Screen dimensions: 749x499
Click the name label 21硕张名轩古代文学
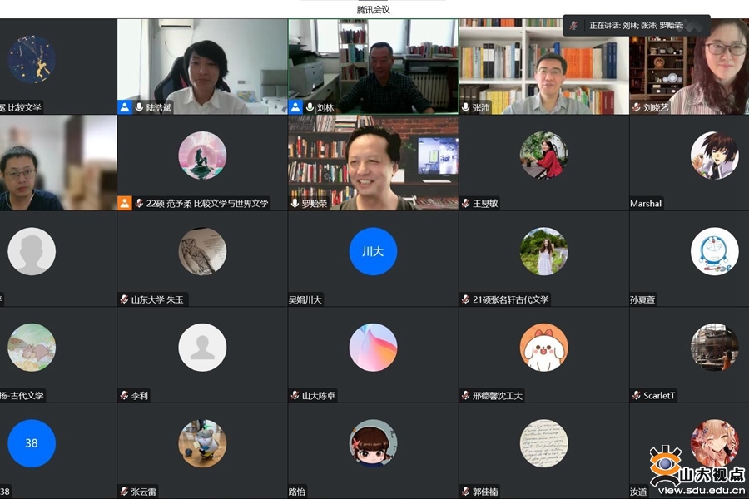pos(511,299)
